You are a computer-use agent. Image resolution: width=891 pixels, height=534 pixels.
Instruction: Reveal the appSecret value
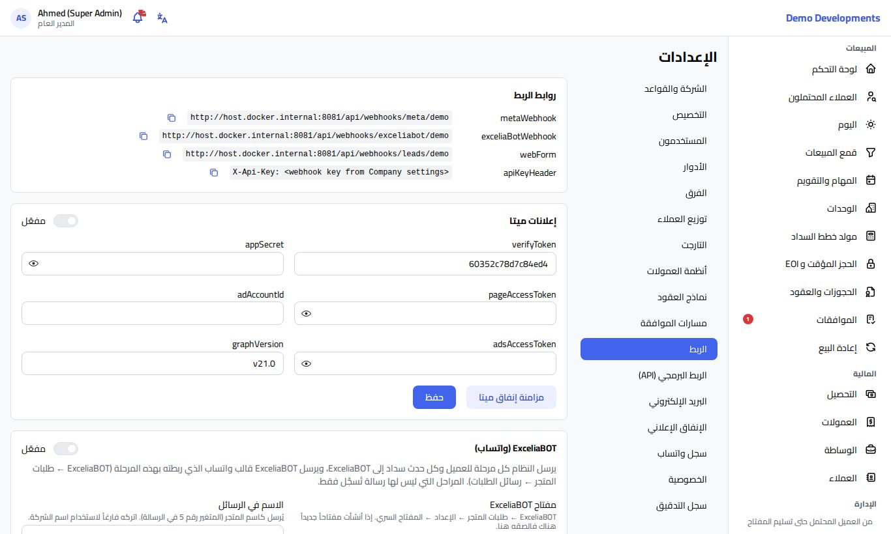(34, 264)
